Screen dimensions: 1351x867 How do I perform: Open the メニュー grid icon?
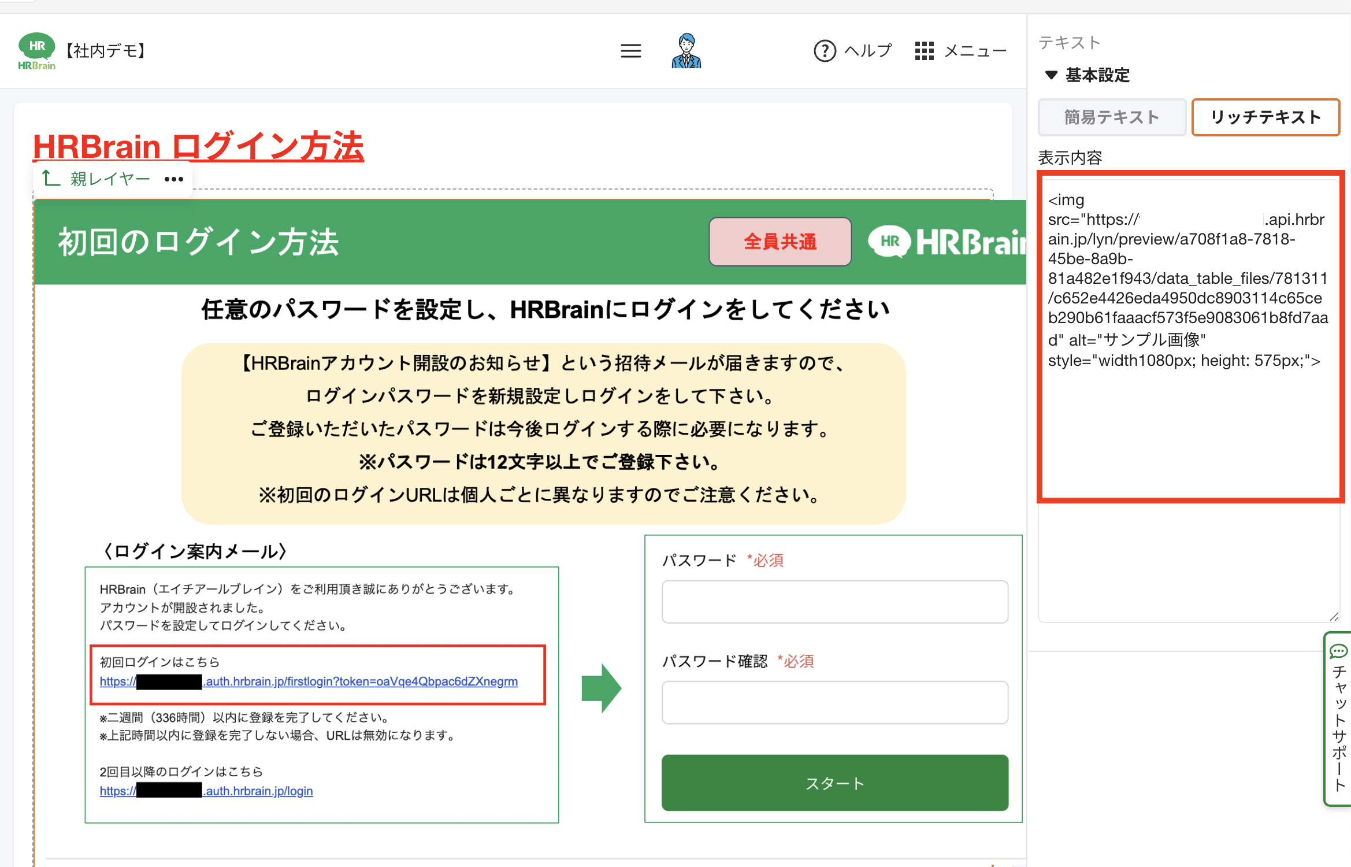(x=925, y=51)
